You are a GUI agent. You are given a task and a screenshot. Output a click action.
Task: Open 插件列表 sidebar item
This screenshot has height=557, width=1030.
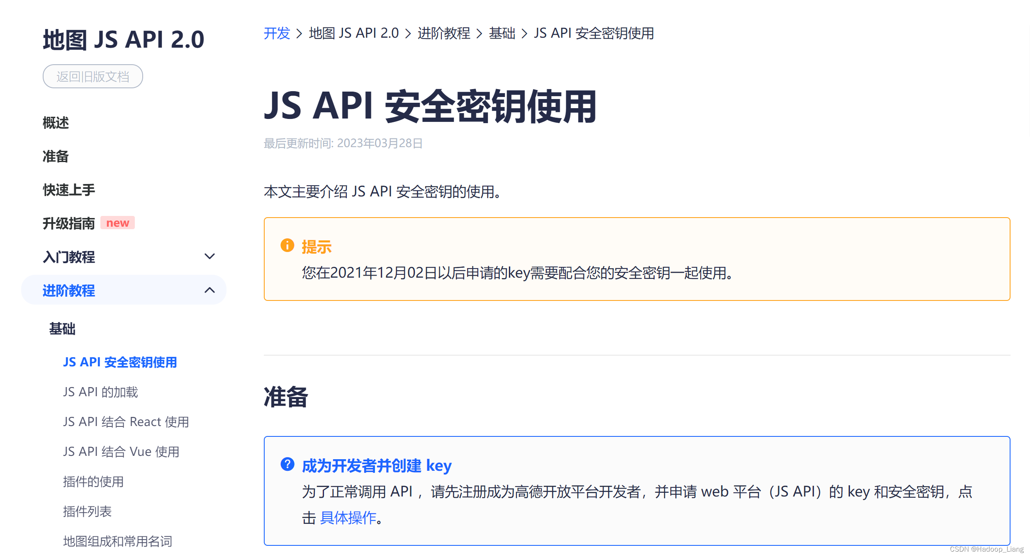click(x=87, y=511)
